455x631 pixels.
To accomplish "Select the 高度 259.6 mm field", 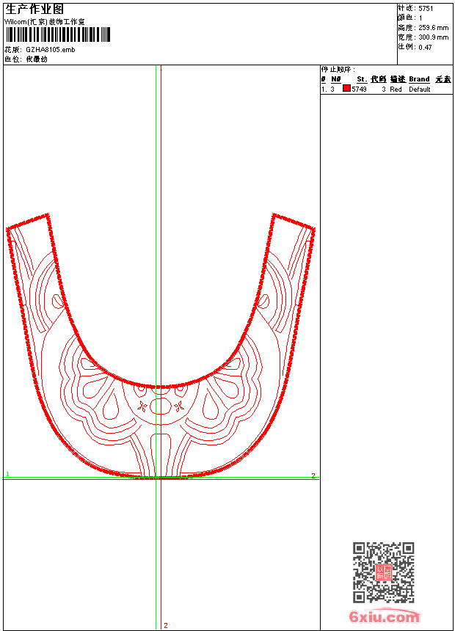I will coord(423,27).
